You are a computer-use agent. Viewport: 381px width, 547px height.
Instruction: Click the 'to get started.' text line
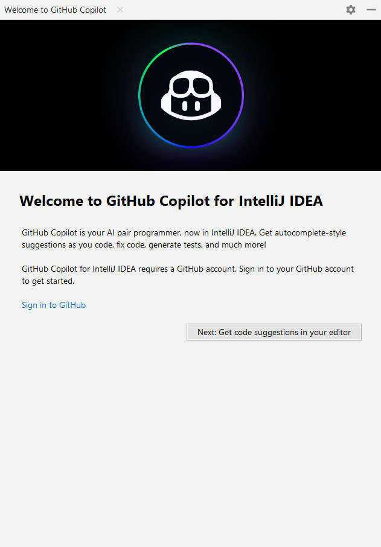(x=48, y=281)
